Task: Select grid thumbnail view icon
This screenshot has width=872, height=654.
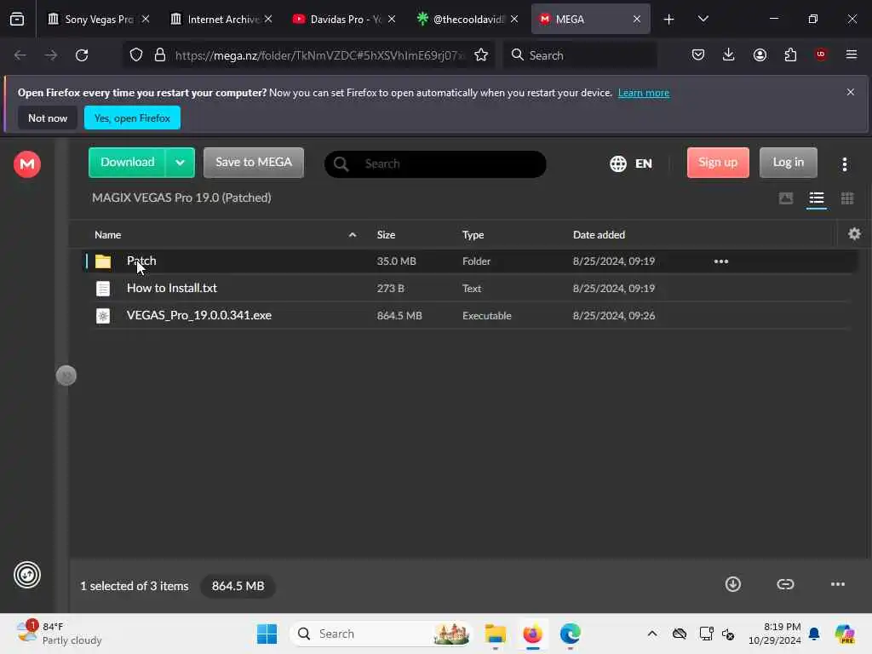Action: (847, 198)
